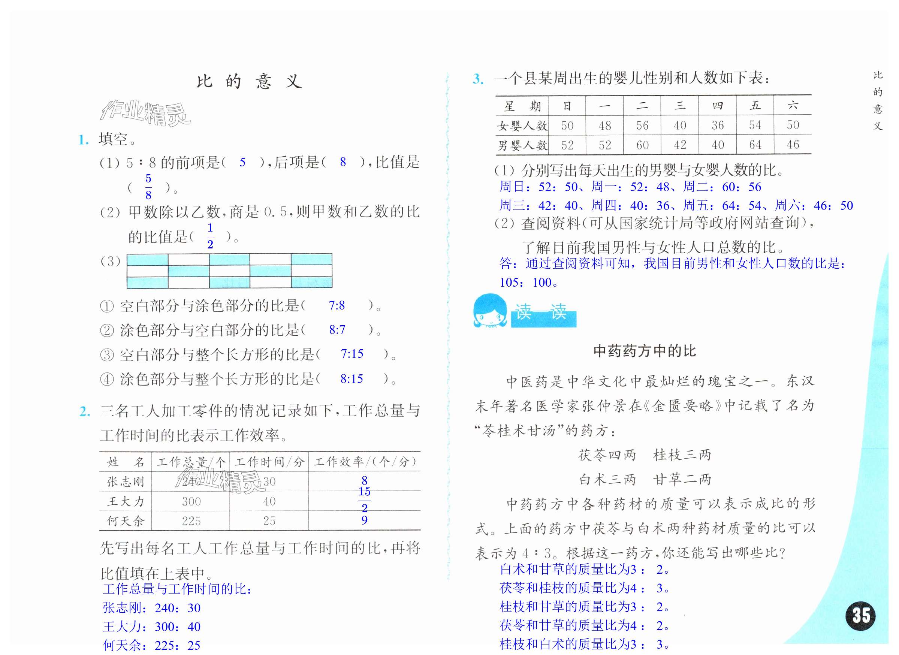Select blue line '茯苓和甘草的质量比为4:2'
This screenshot has width=899, height=655.
[x=585, y=626]
